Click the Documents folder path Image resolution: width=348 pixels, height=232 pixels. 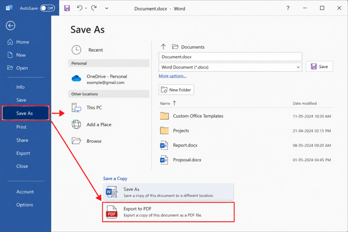[x=188, y=47]
